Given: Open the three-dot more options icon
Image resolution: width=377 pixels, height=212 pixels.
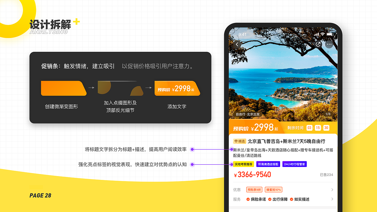Looking at the screenshot, I should point(329,44).
